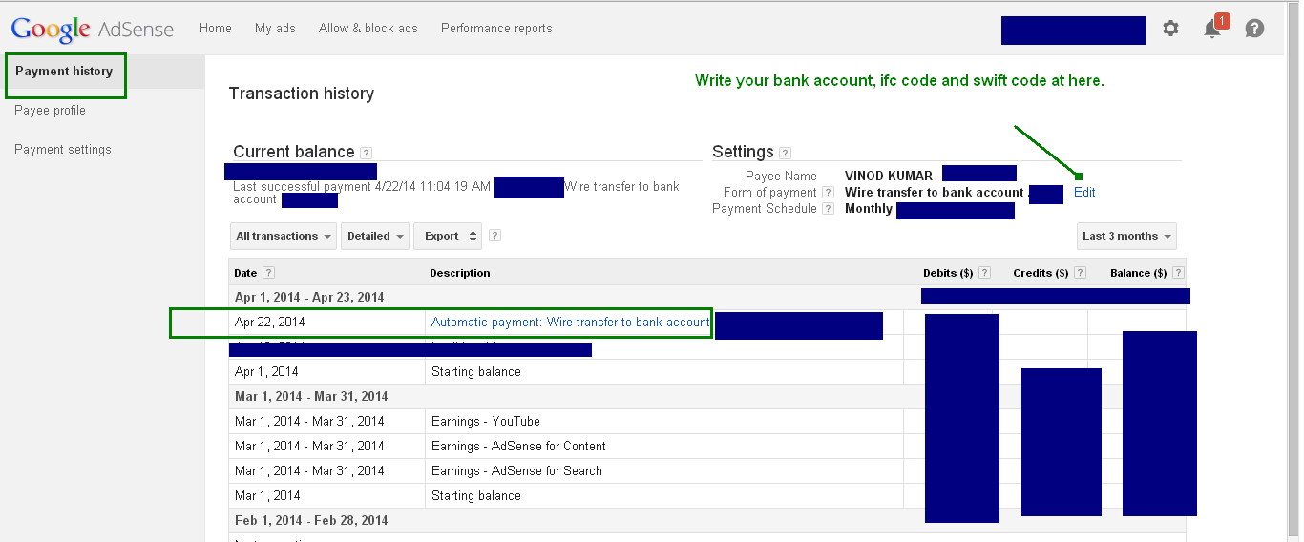Click help icon next to Payment Schedule
This screenshot has height=542, width=1304.
(x=827, y=209)
